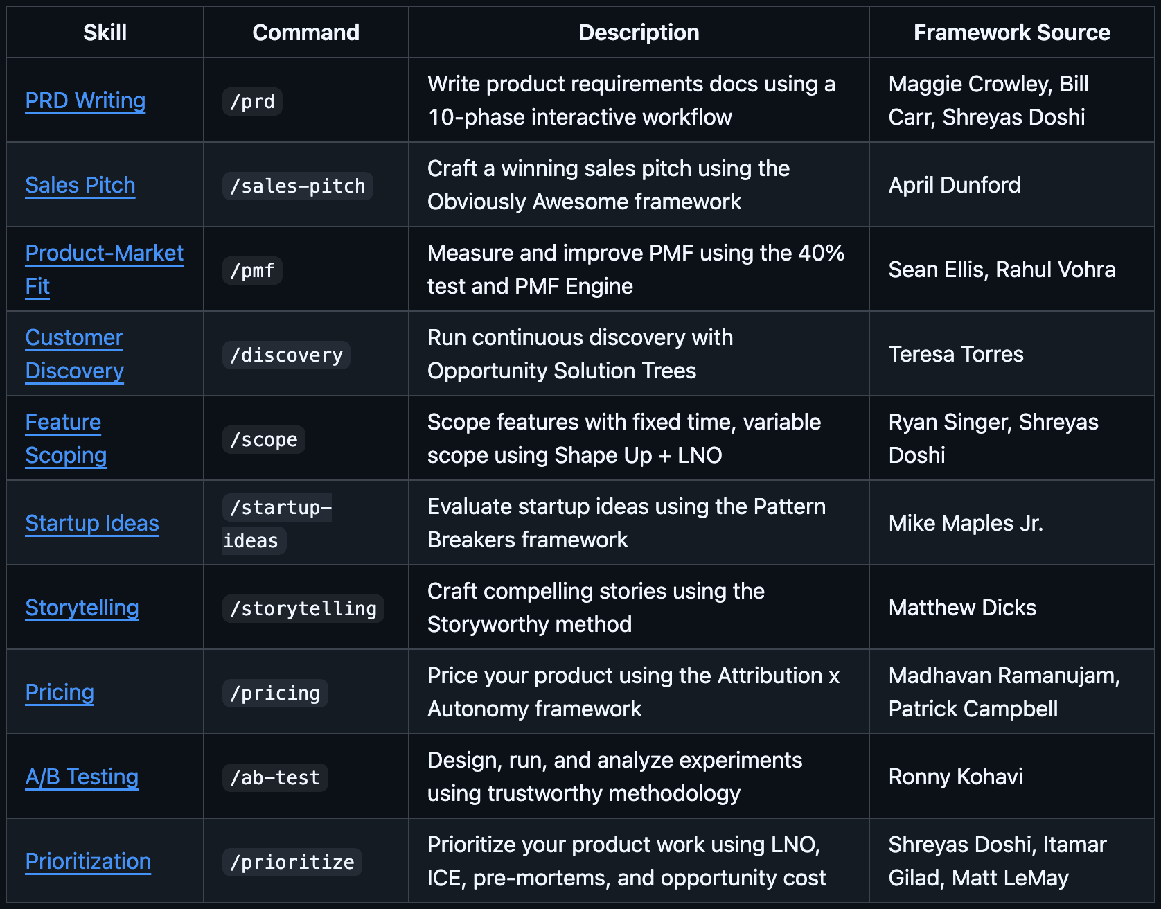Click the /prioritize command code

[x=292, y=862]
